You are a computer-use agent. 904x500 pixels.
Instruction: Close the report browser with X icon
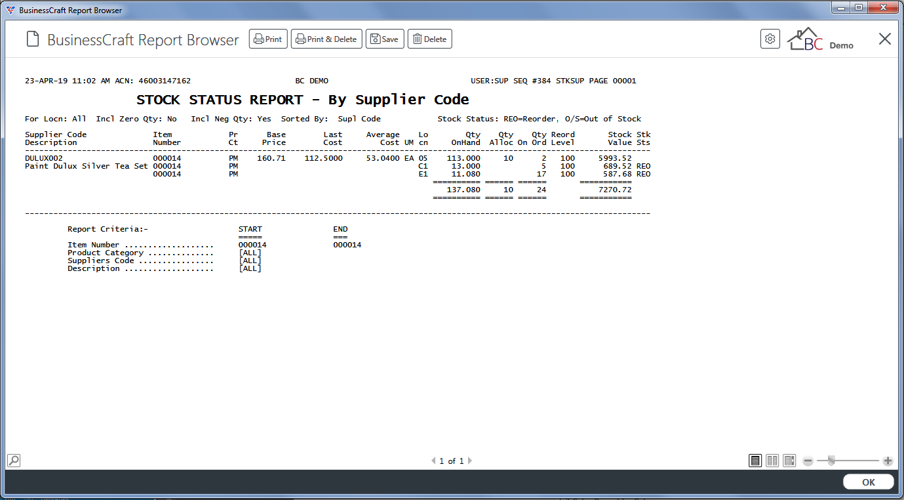(885, 39)
